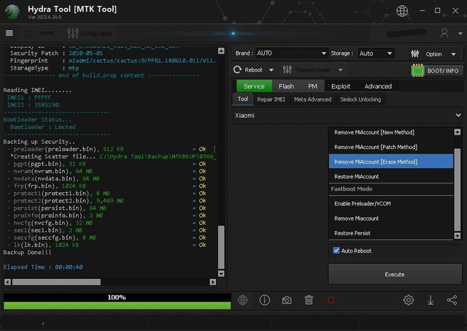Select Restore Persist option
The height and width of the screenshot is (331, 467).
pos(391,233)
